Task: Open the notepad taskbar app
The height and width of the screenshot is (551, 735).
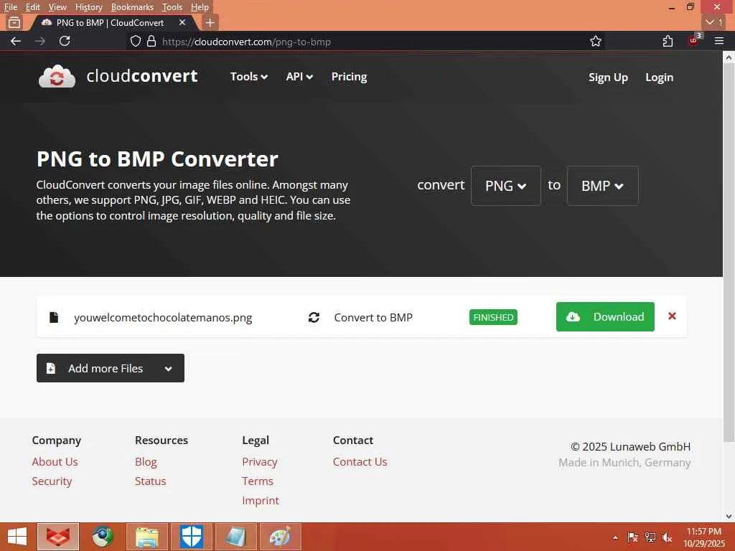Action: coord(236,537)
